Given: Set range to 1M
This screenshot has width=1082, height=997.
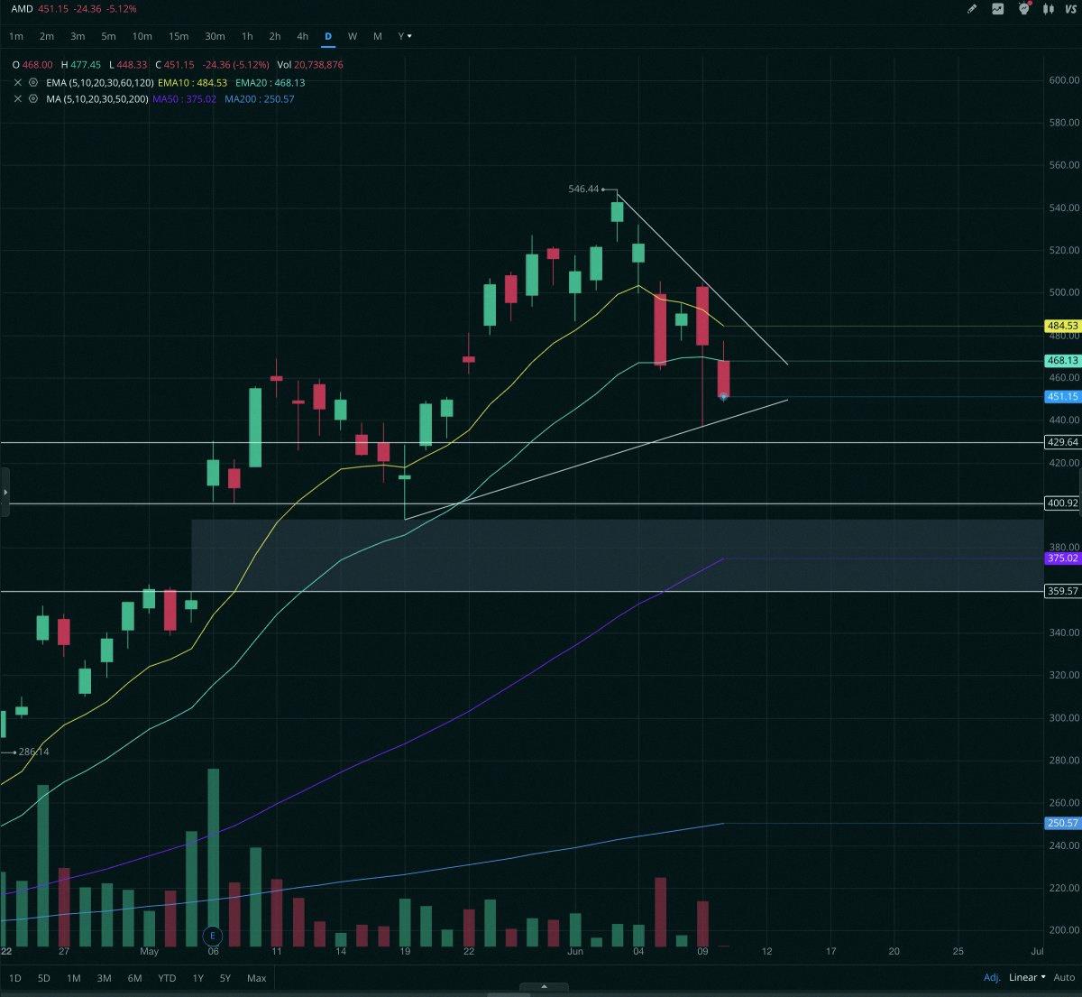Looking at the screenshot, I should click(x=74, y=978).
